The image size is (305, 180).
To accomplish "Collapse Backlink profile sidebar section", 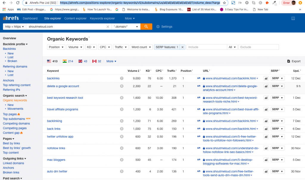I will pyautogui.click(x=15, y=44).
